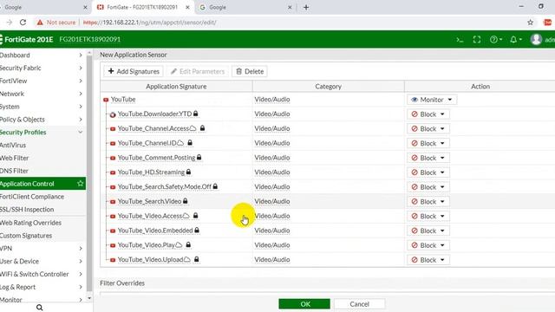Click the Application Signature column header
The image size is (555, 312).
(176, 87)
